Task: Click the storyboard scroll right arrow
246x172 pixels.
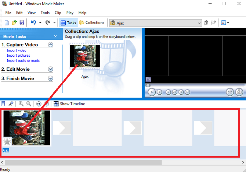Action: point(243,162)
